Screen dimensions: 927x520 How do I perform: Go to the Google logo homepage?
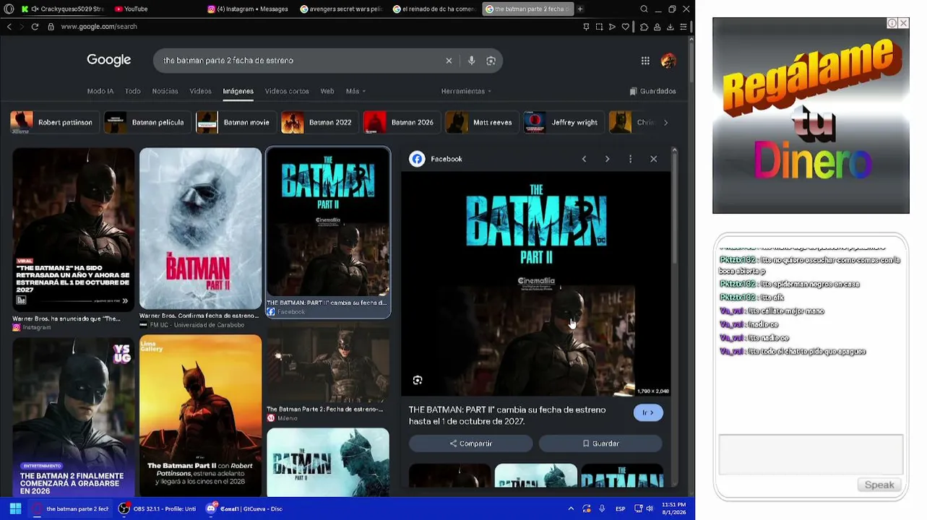point(109,60)
